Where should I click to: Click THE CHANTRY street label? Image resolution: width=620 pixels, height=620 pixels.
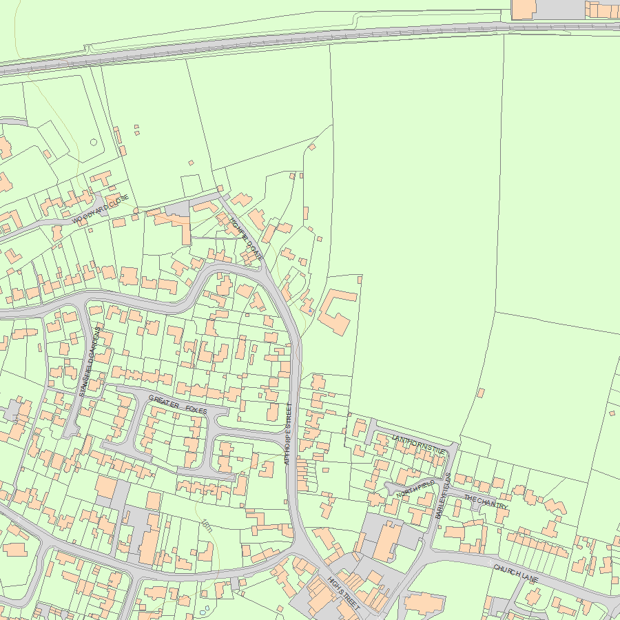[x=486, y=502]
